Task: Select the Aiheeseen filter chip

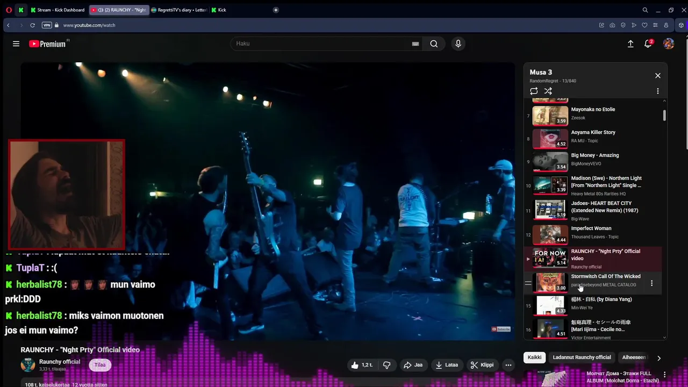Action: [x=634, y=357]
